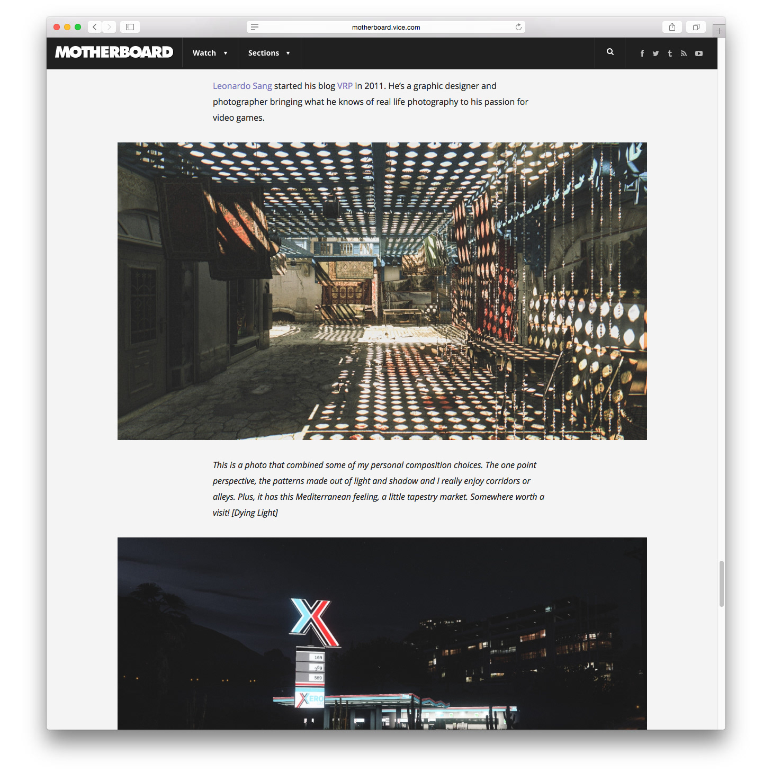
Task: Expand the Watch dropdown menu
Action: pos(210,53)
